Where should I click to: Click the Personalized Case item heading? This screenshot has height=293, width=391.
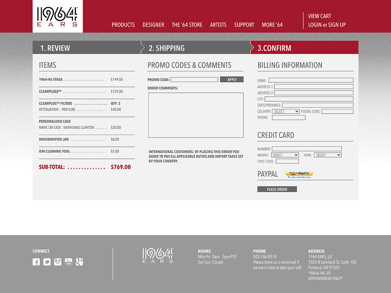(55, 121)
